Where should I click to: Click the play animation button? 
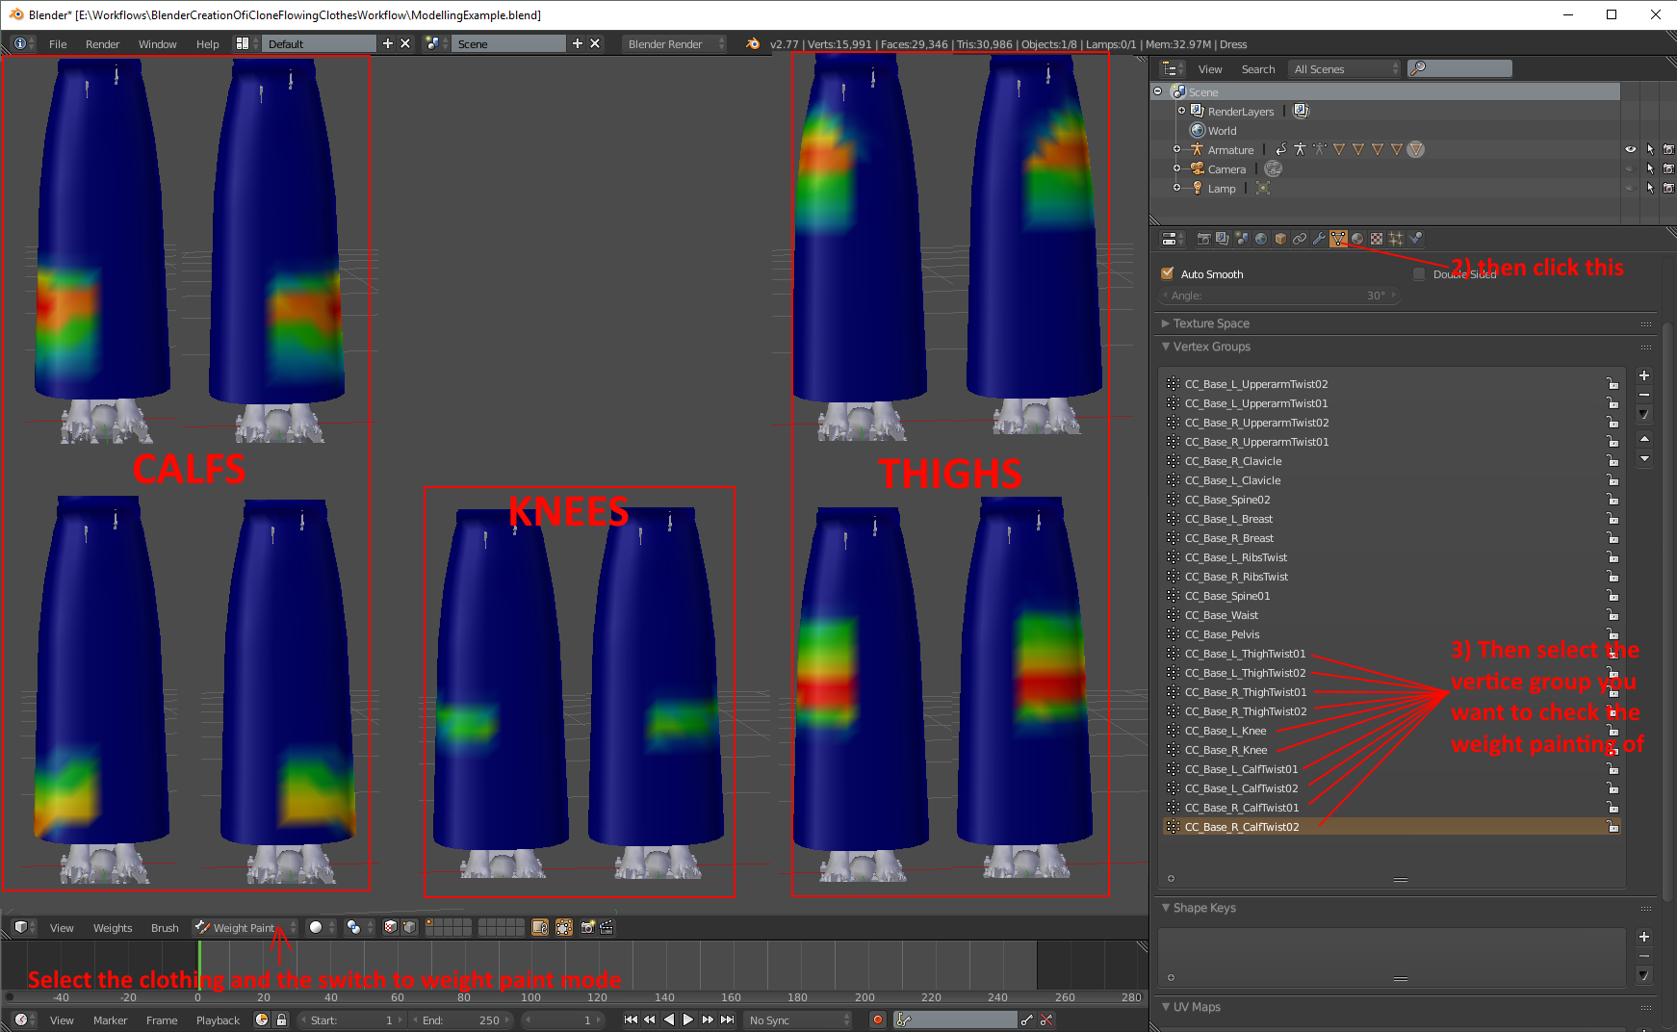[688, 1019]
